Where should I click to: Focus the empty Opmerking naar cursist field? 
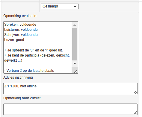pyautogui.click(x=70, y=109)
